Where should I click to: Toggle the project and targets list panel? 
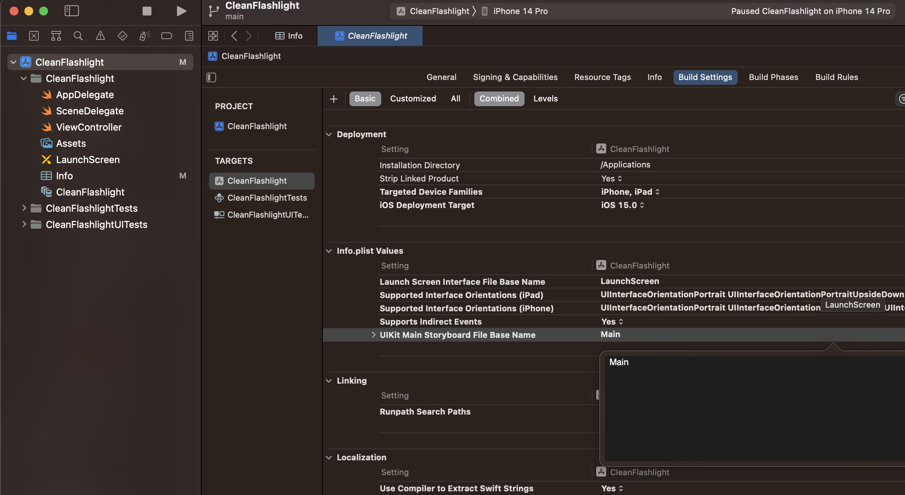211,77
